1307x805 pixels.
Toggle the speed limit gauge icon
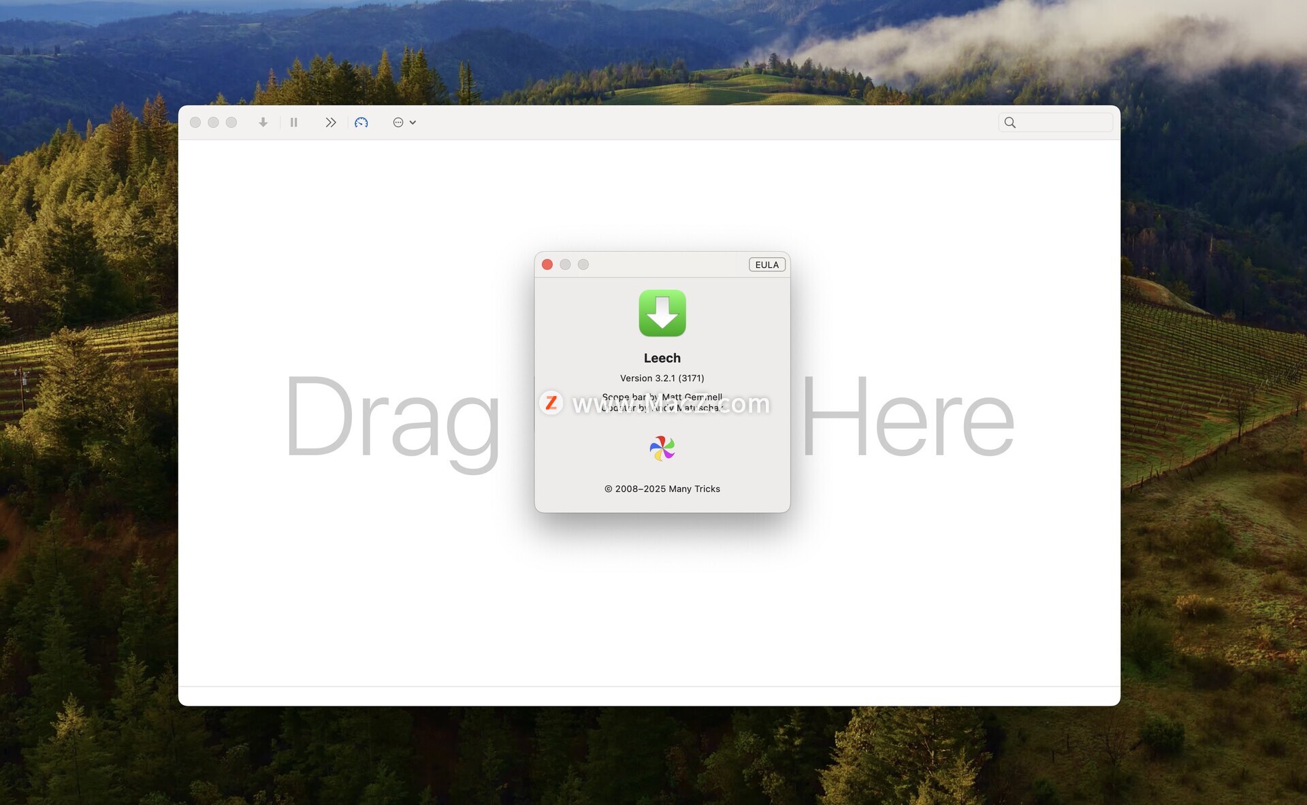coord(361,122)
